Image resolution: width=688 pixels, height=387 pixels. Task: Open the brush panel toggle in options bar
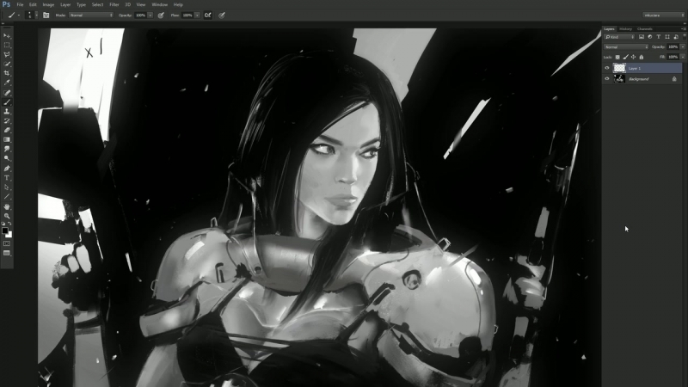click(46, 15)
